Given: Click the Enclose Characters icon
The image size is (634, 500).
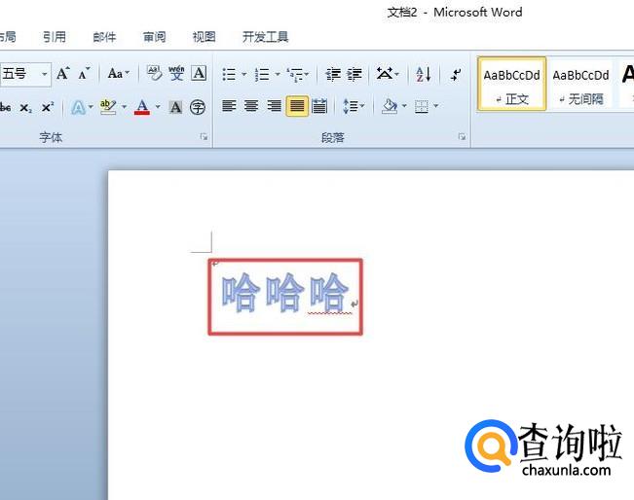Looking at the screenshot, I should click(x=198, y=107).
